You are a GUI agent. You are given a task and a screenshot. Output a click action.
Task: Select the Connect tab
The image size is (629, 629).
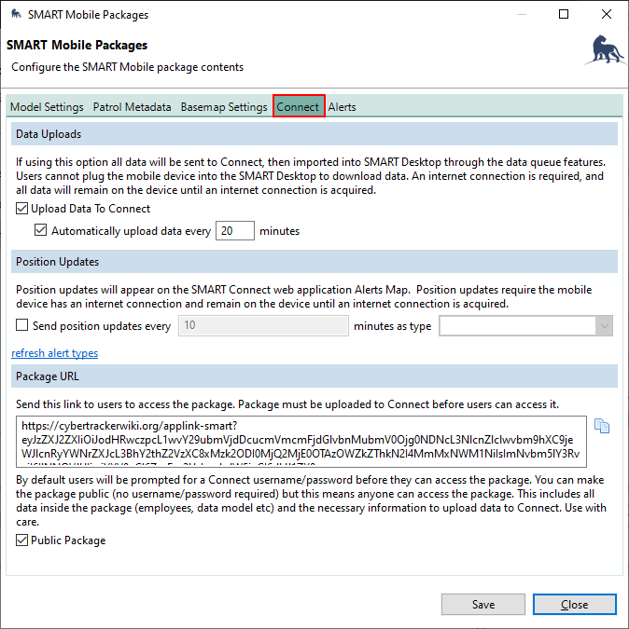point(298,106)
